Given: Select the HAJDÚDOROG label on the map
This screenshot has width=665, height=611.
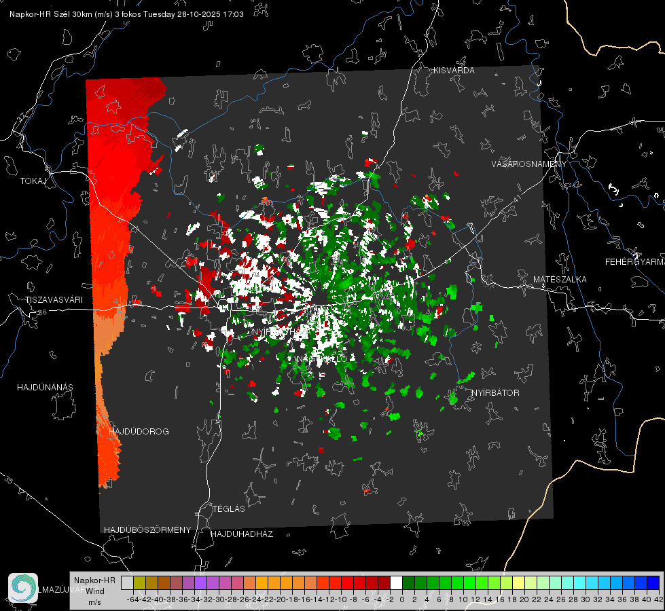Looking at the screenshot, I should (139, 431).
